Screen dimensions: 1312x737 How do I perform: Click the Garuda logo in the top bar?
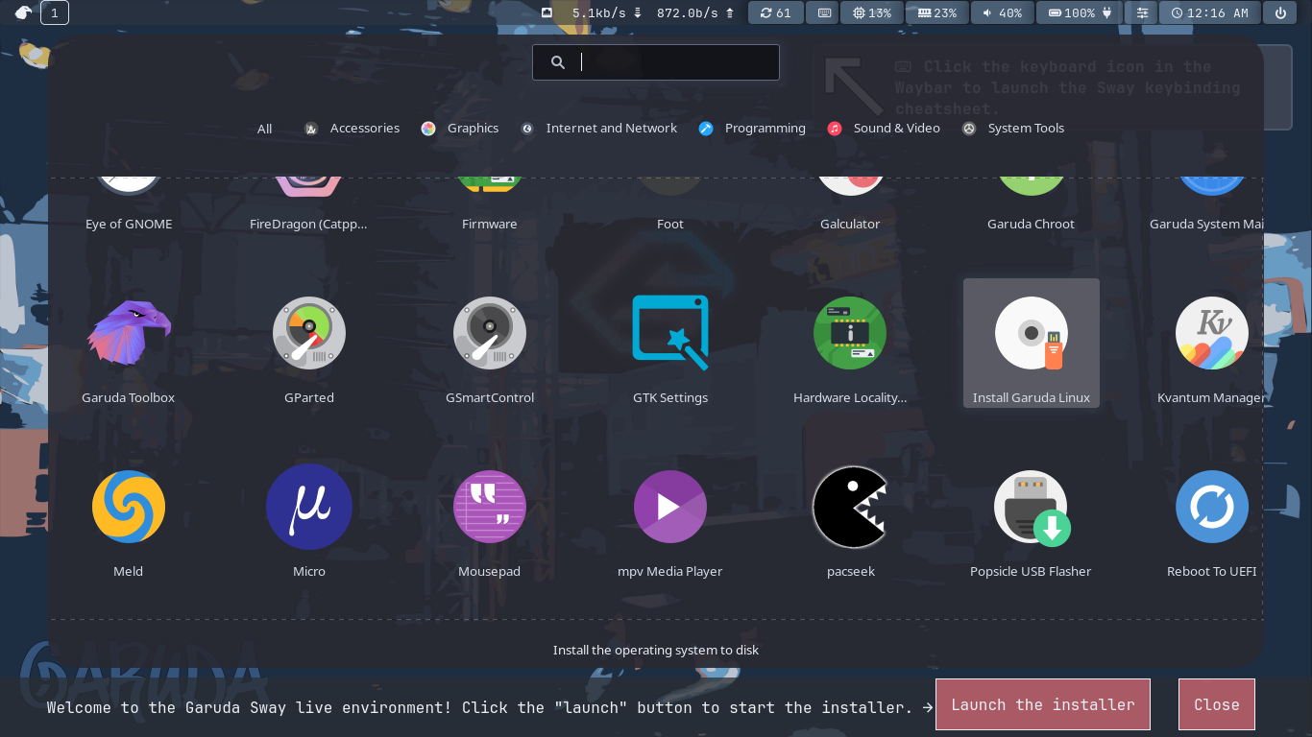pos(24,12)
